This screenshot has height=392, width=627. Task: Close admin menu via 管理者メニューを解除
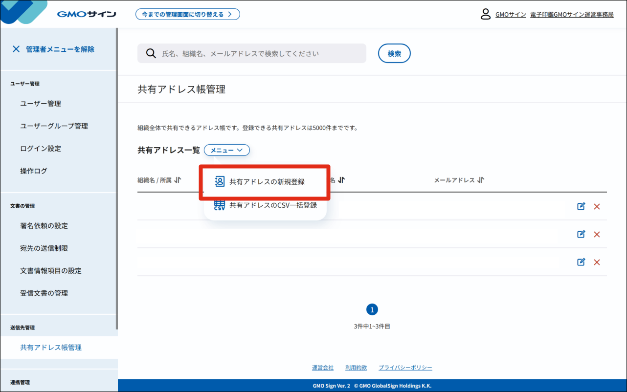54,49
